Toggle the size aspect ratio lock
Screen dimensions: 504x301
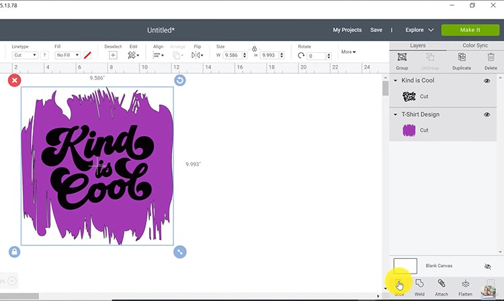pyautogui.click(x=254, y=49)
